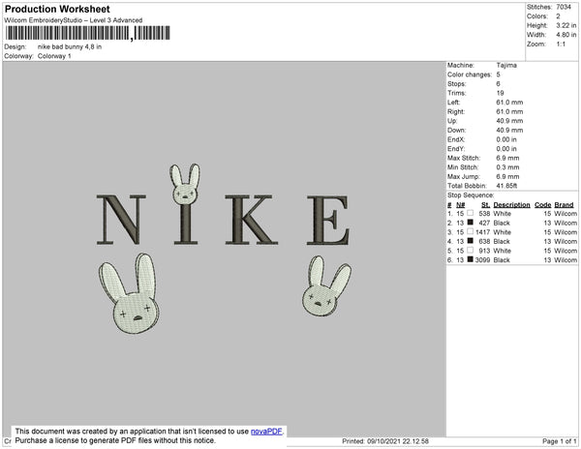The width and height of the screenshot is (581, 449).
Task: Click the Colors value 2
Action: [558, 16]
